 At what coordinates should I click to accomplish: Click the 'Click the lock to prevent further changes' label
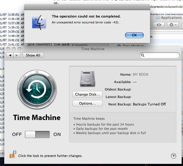[x=50, y=156]
